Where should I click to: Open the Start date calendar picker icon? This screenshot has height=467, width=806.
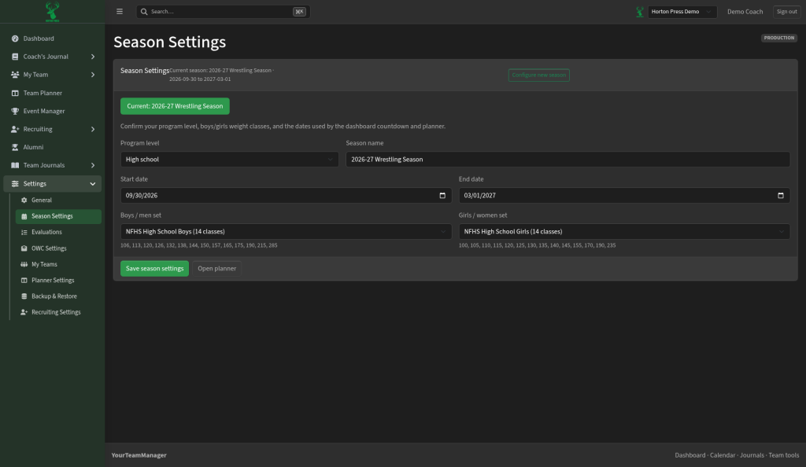442,196
